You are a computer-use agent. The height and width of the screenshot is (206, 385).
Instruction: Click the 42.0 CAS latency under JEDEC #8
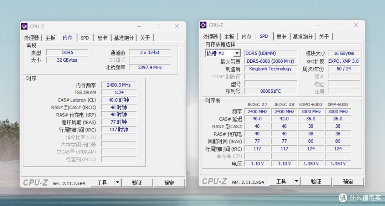[x=284, y=119]
